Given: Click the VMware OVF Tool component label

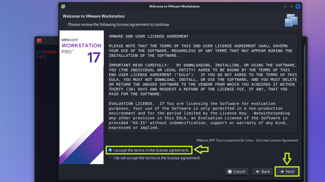Looking at the screenshot, I should tap(247, 140).
